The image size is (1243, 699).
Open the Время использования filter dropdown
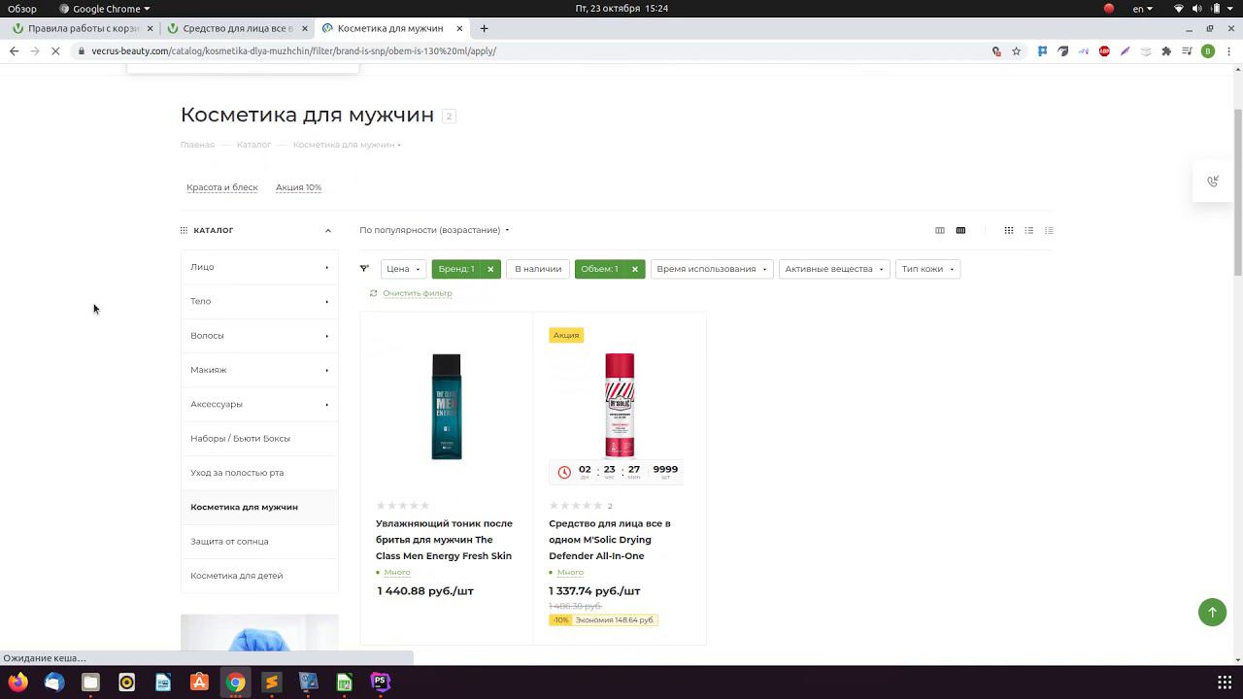tap(712, 269)
